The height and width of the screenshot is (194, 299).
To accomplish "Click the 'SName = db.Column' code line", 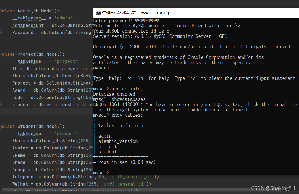I will pos(53,155).
